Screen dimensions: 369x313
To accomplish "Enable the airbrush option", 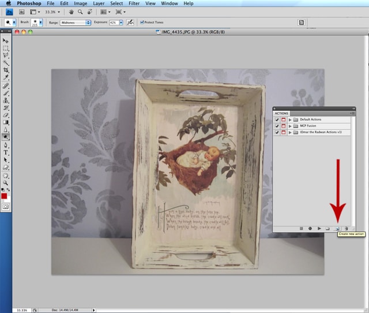I will [130, 23].
